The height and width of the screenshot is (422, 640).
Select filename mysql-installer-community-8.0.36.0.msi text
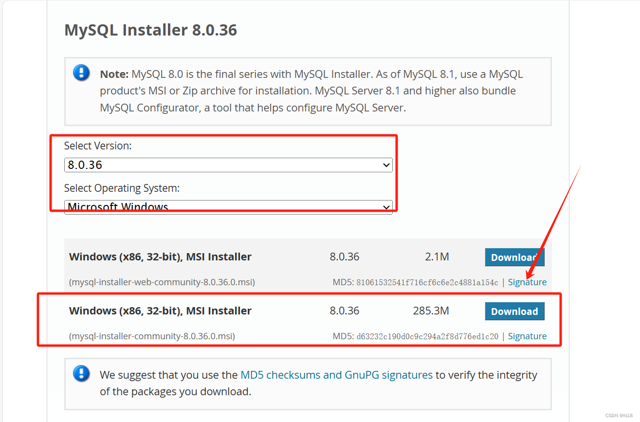coord(152,336)
